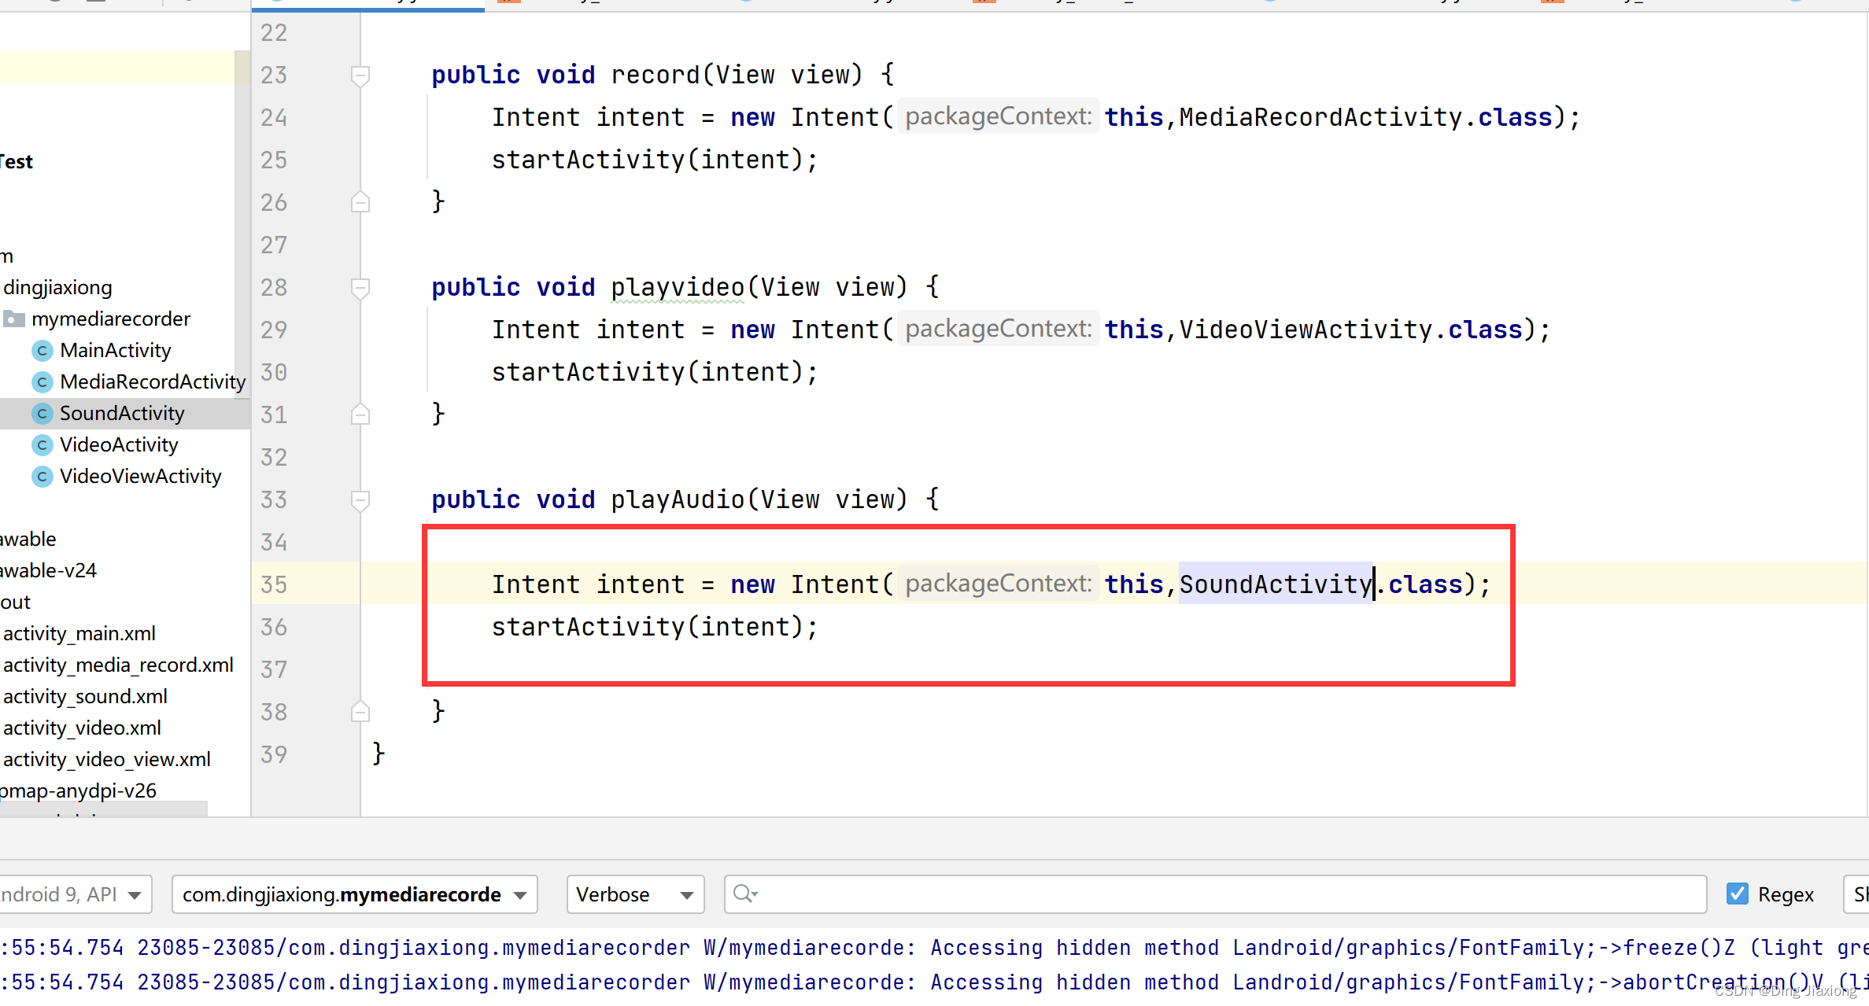Click fold end marker at line 26
Image resolution: width=1869 pixels, height=1006 pixels.
pos(360,202)
